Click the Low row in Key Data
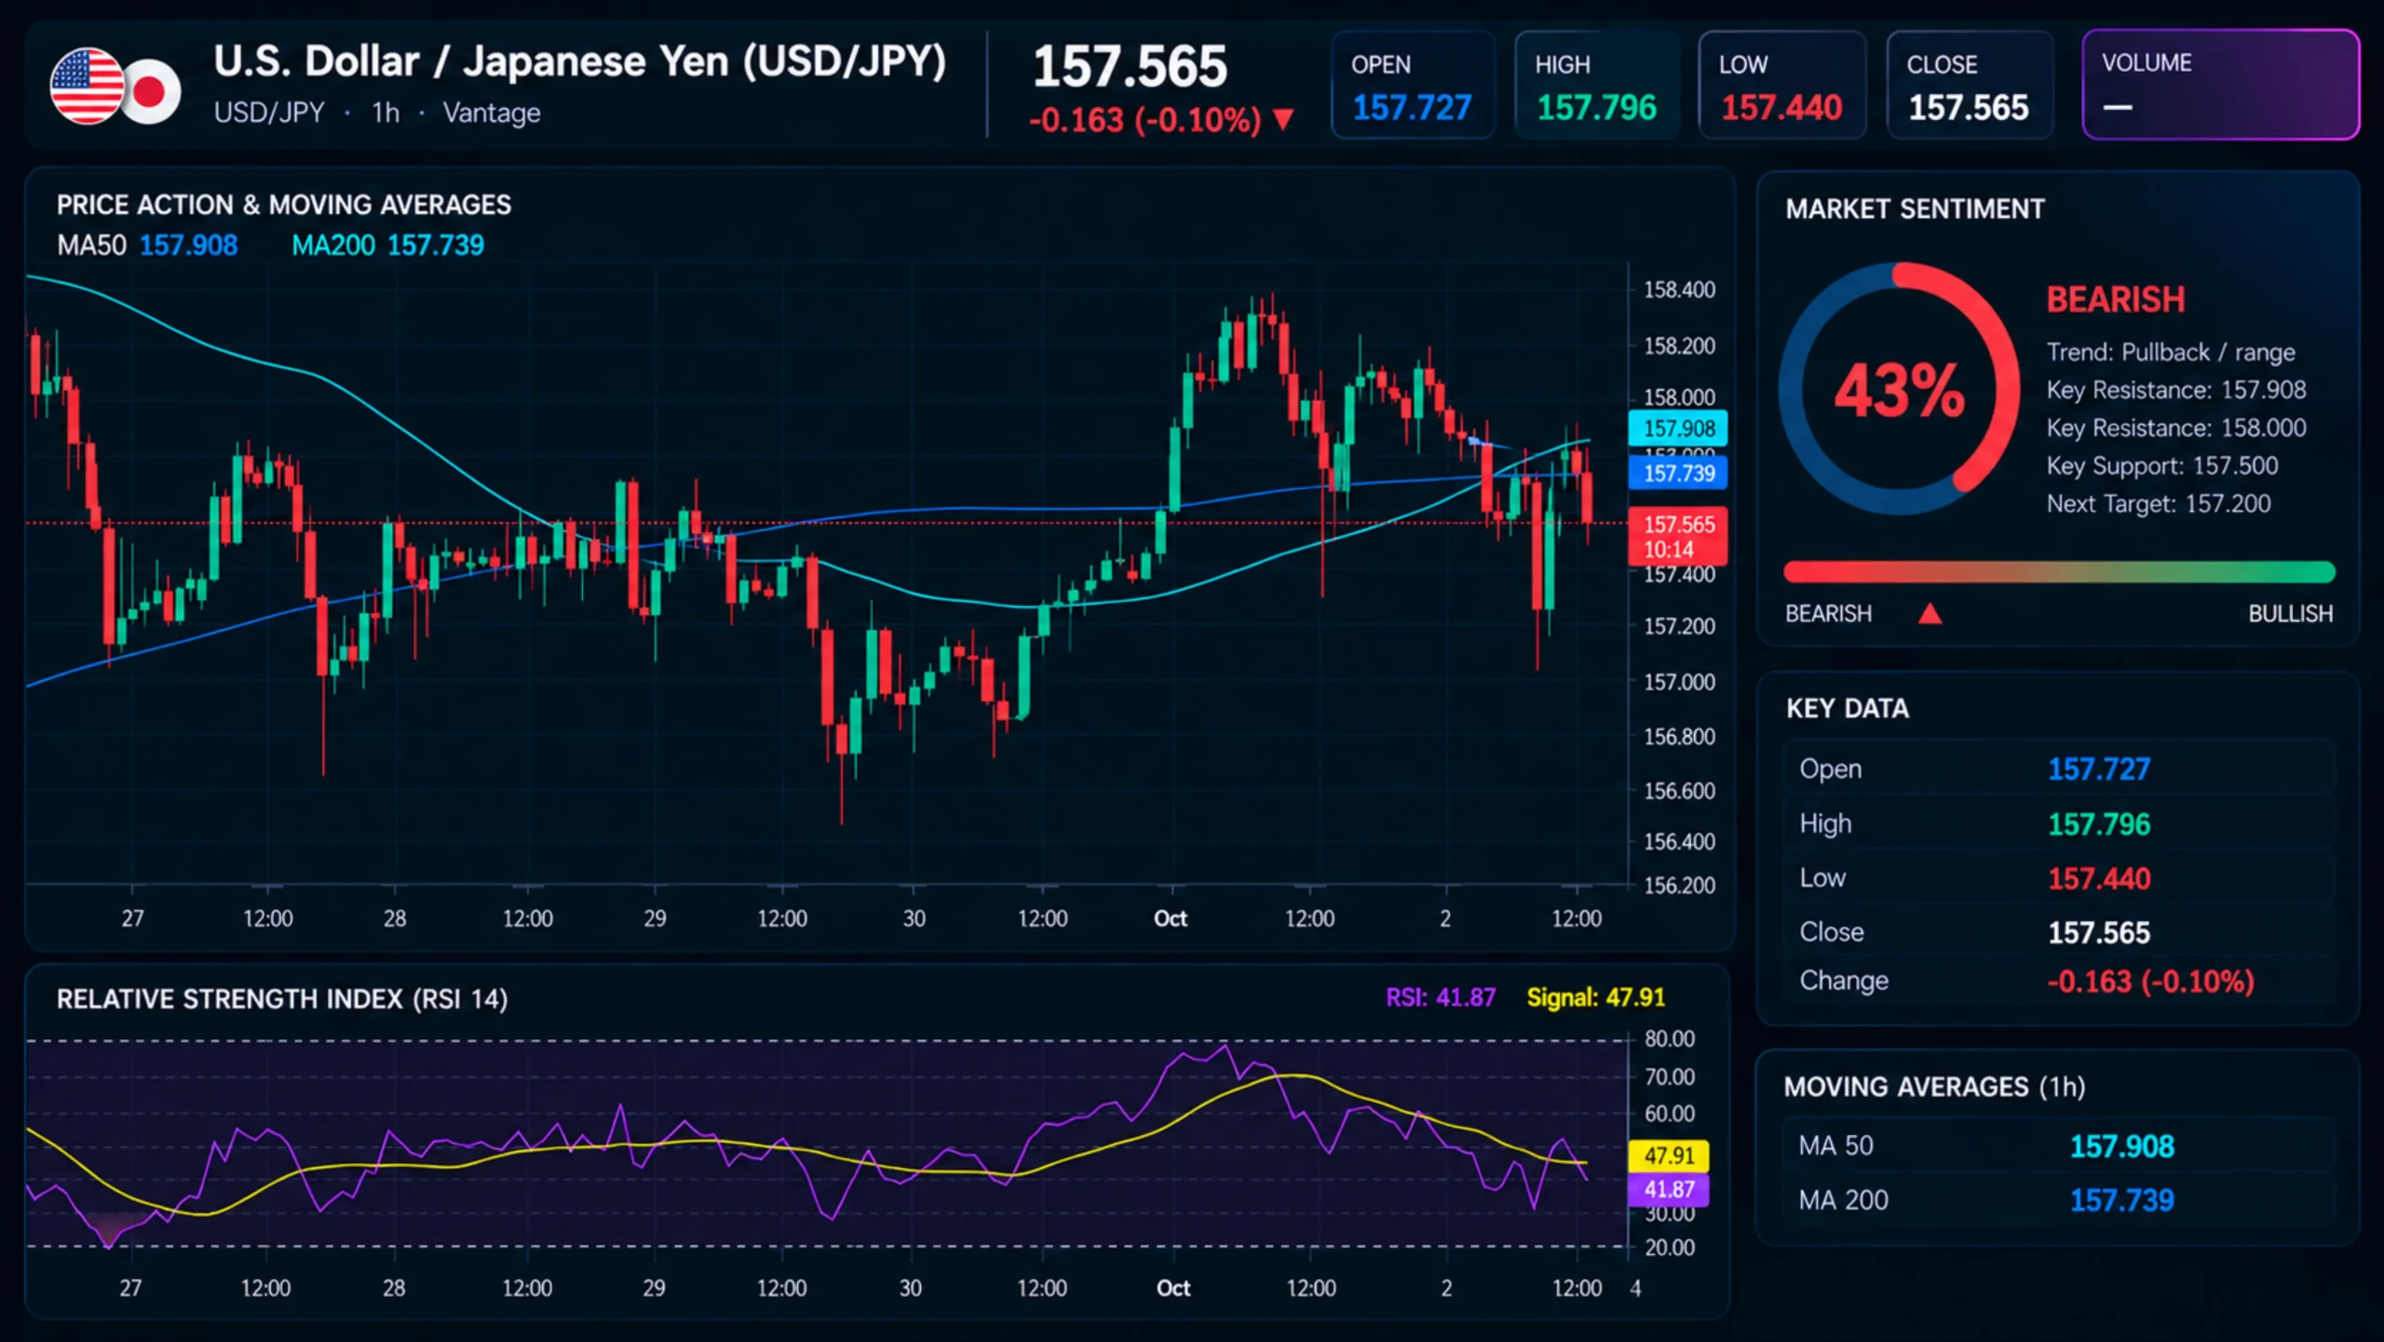Viewport: 2384px width, 1342px height. [2059, 877]
